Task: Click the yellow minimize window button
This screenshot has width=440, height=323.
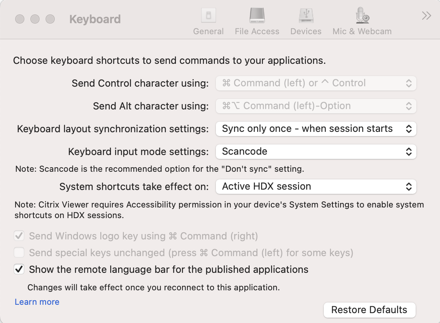Action: tap(35, 19)
